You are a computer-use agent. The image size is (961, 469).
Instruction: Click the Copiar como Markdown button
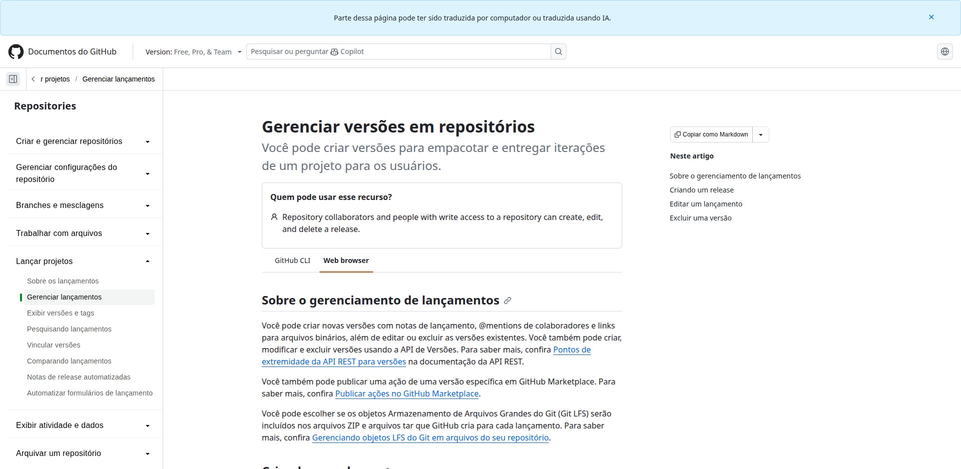click(711, 134)
